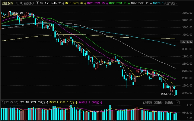Click the 日线, 前复权 period label
194x121 pixels.
(x=25, y=3)
